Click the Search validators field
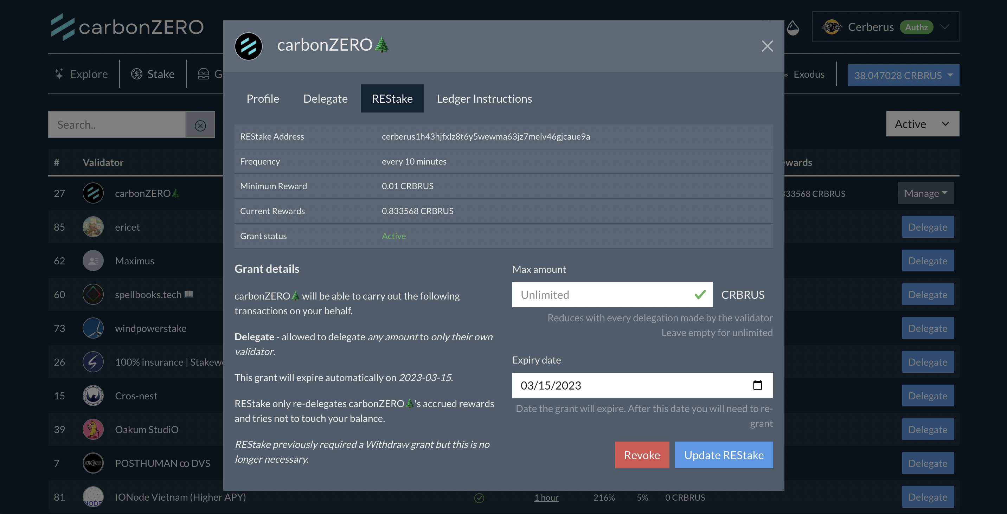 point(116,125)
